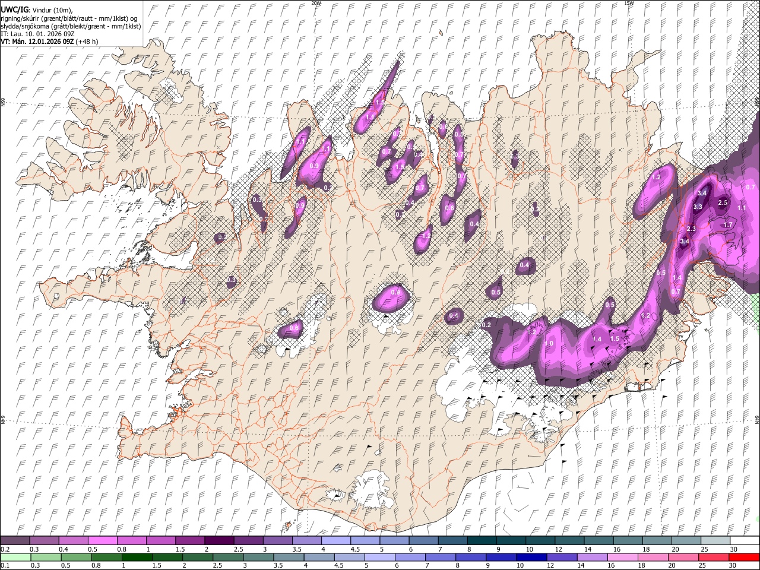The image size is (760, 570).
Task: Click the '3.3' precipitation value on map
Action: [x=698, y=207]
